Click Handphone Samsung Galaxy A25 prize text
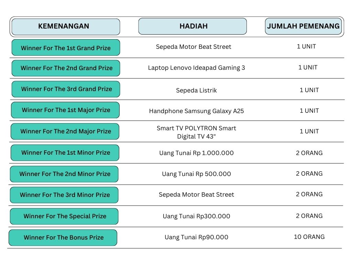 click(196, 111)
